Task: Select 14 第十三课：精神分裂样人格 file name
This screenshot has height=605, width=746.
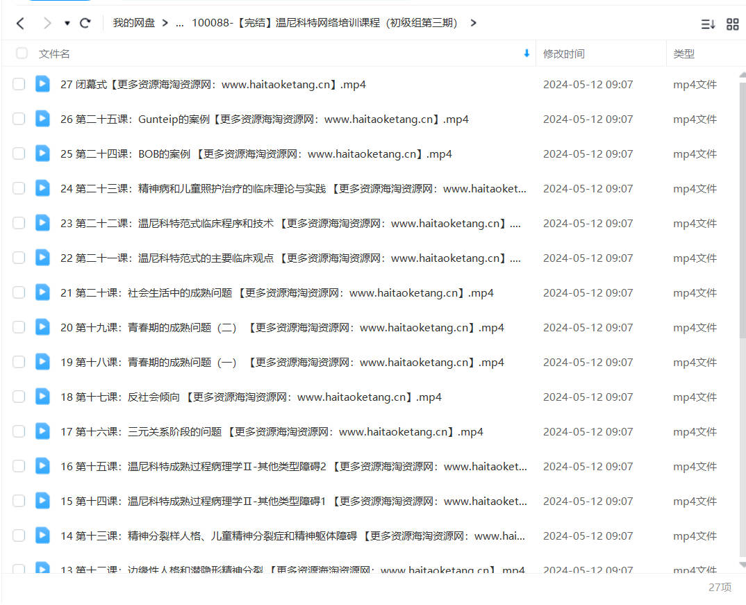Action: [x=292, y=536]
